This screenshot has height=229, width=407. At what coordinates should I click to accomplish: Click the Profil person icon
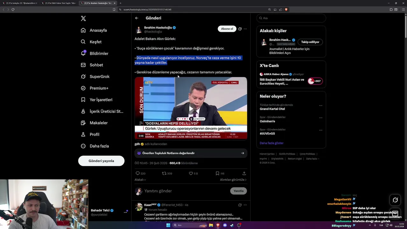(83, 134)
